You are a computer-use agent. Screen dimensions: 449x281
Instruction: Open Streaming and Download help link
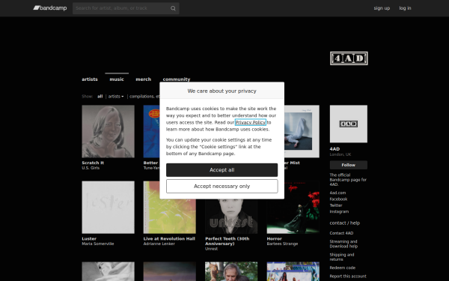click(x=343, y=244)
